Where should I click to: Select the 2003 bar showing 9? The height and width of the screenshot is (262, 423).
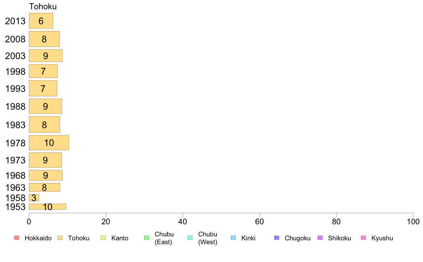point(46,56)
